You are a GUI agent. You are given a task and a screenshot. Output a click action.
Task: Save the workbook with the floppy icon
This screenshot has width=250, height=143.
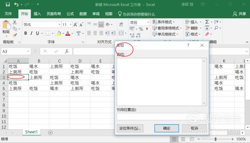[x=8, y=4]
